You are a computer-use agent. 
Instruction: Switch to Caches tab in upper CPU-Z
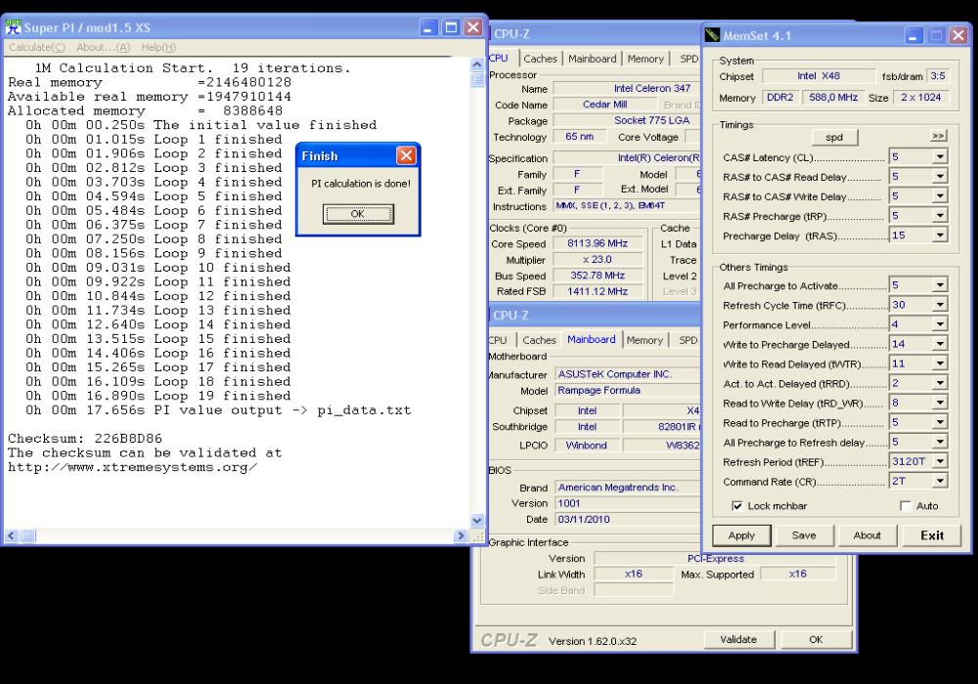tap(540, 59)
